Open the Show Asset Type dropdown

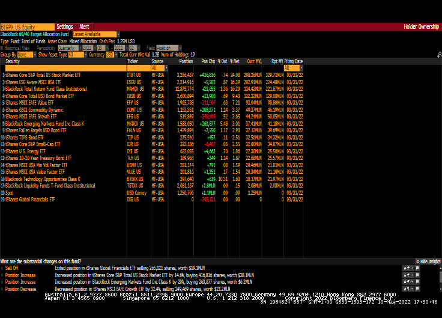[x=76, y=54]
